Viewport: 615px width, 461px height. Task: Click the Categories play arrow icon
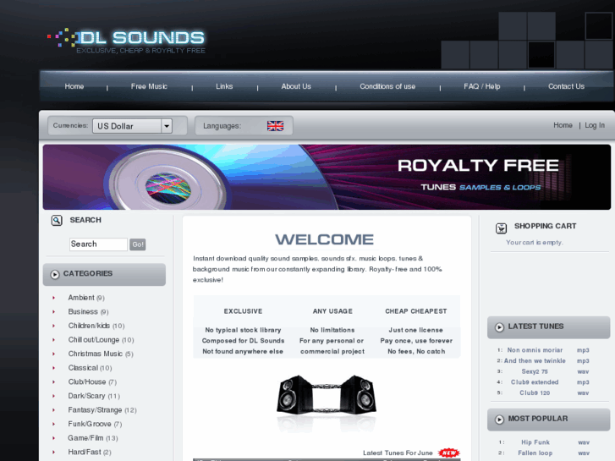pyautogui.click(x=55, y=274)
